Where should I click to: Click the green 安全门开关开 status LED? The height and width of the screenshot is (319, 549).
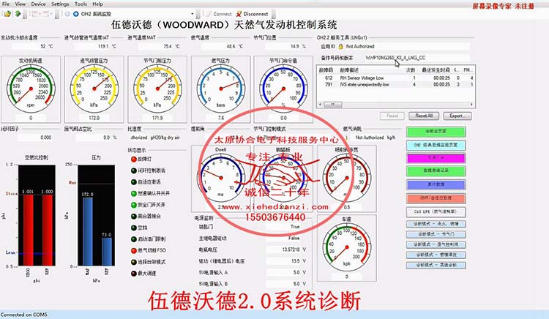tap(134, 205)
